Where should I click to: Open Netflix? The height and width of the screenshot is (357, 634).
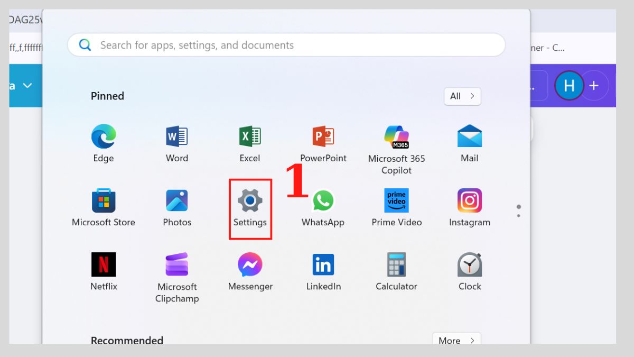click(x=104, y=264)
